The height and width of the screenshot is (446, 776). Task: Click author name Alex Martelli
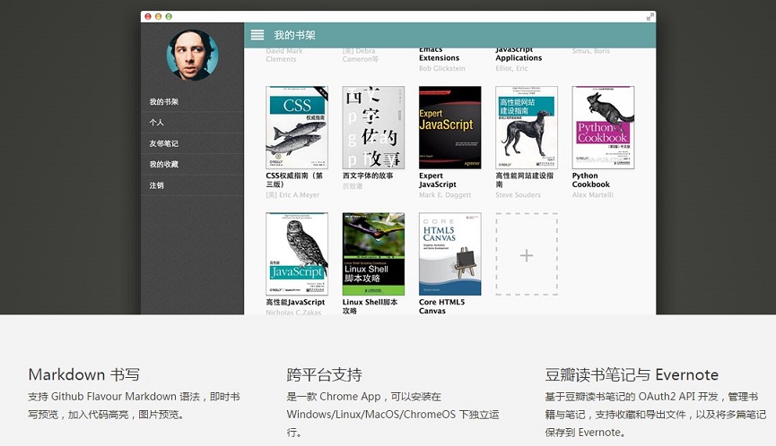592,195
